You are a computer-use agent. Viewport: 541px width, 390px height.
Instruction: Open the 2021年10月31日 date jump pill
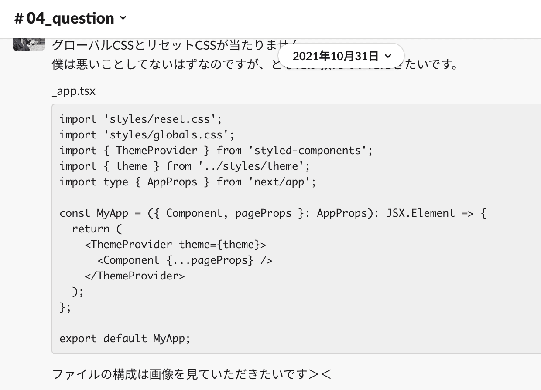click(341, 56)
